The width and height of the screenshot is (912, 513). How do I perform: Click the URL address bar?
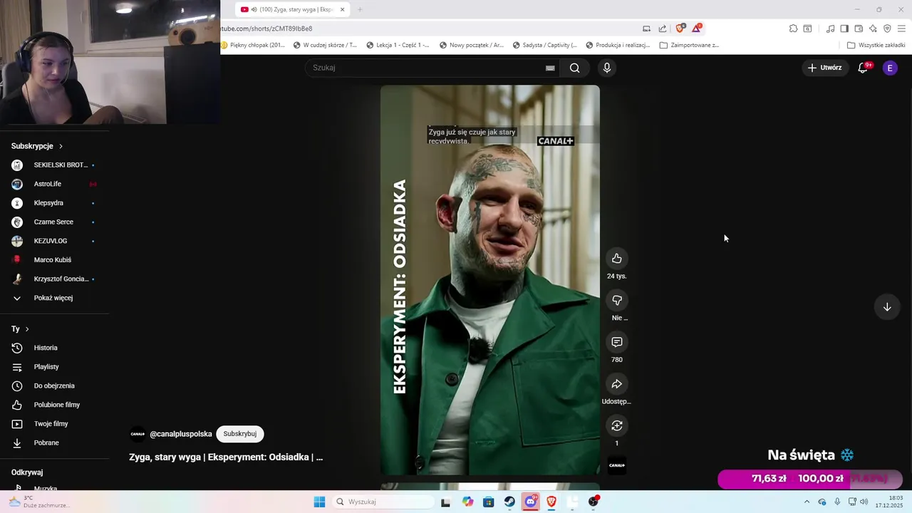pyautogui.click(x=427, y=28)
